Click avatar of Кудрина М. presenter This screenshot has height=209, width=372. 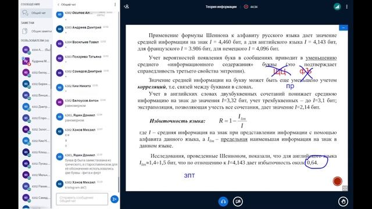(26, 61)
